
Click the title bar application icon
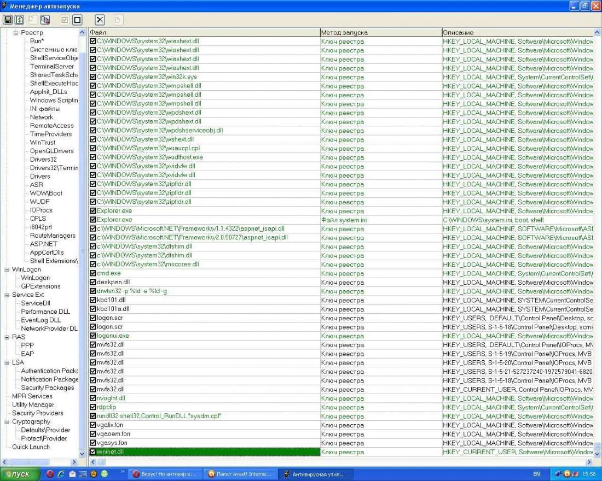pos(4,6)
